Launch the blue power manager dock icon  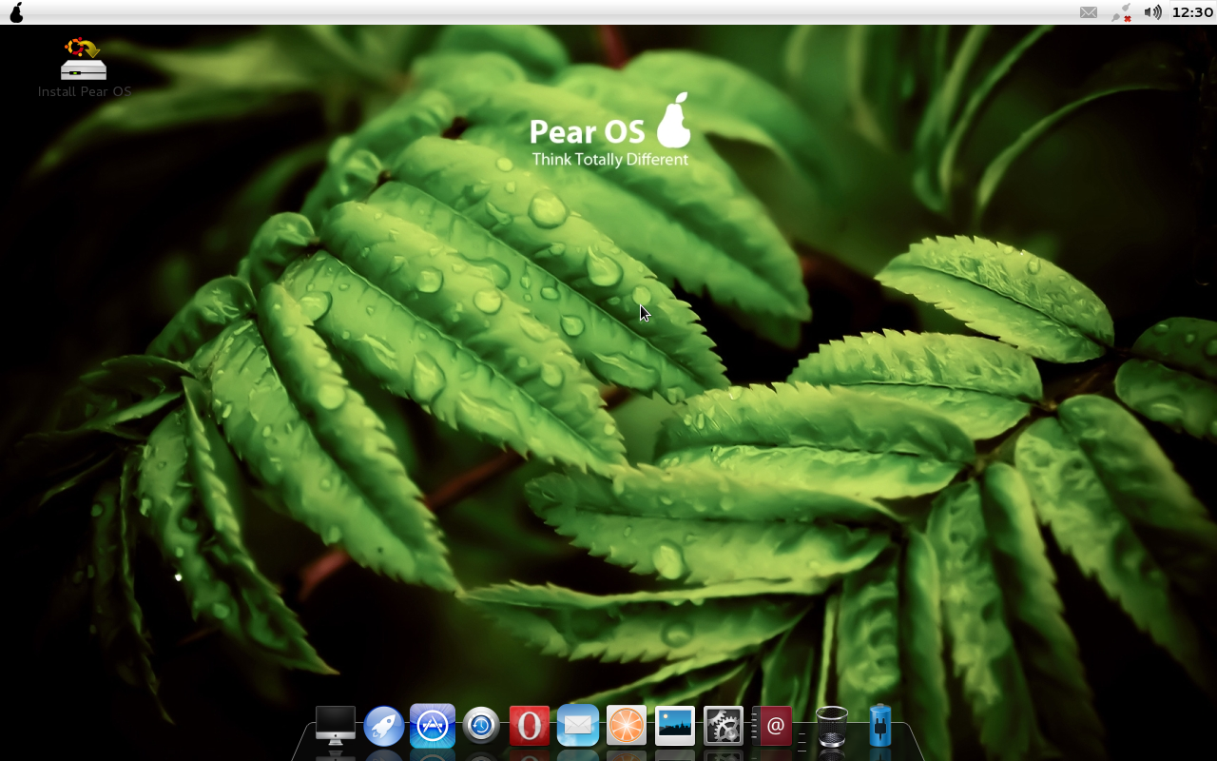point(879,726)
